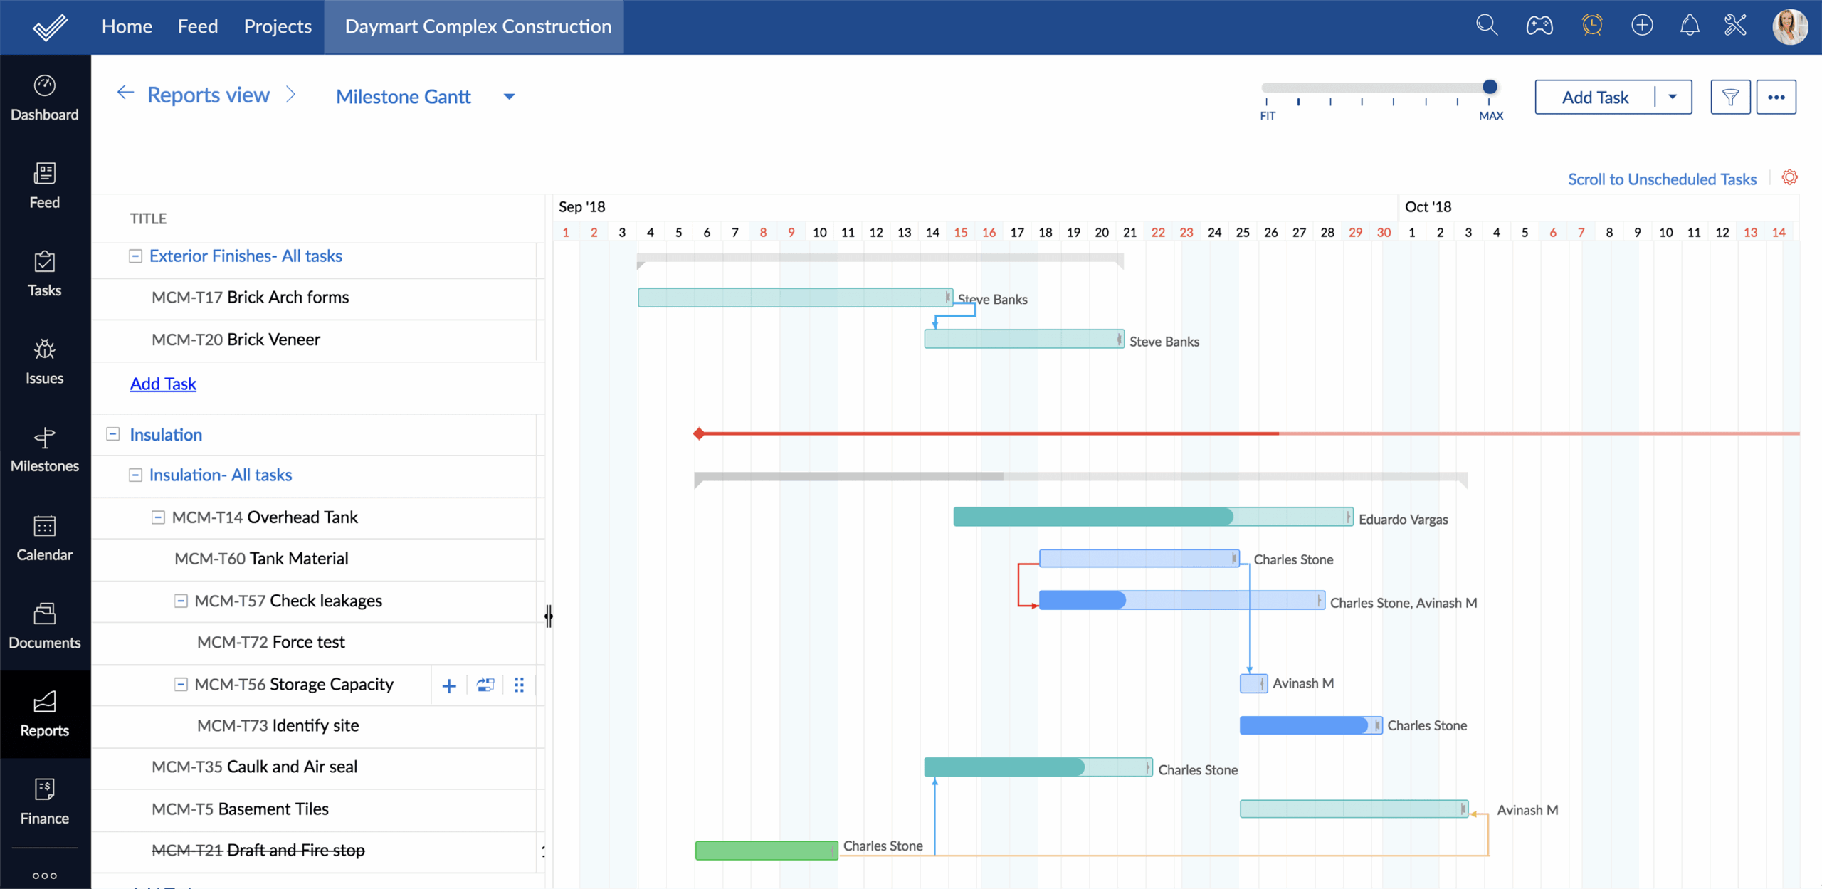This screenshot has width=1822, height=889.
Task: Switch to the Projects menu
Action: click(x=278, y=26)
